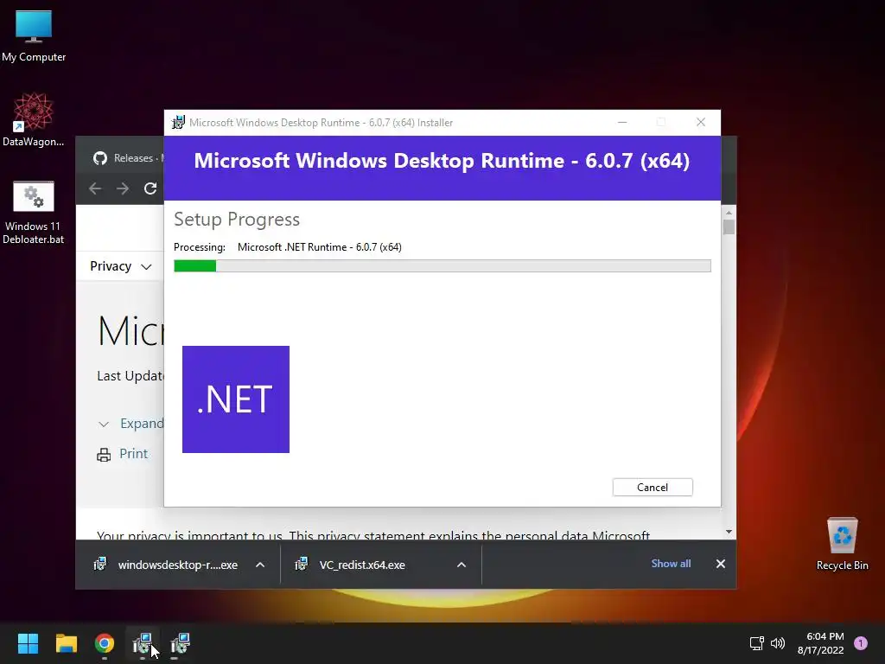
Task: Open the notification badge in taskbar
Action: click(861, 643)
